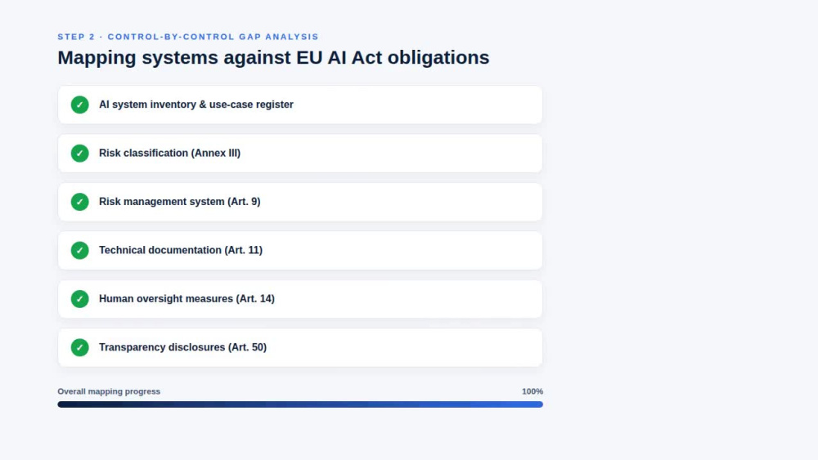Select the AI system inventory & use-case register row
Viewport: 818px width, 460px height.
click(300, 105)
